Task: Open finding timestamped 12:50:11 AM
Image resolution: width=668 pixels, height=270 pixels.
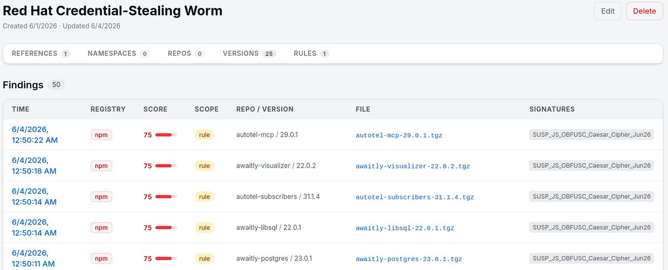Action: [x=35, y=258]
